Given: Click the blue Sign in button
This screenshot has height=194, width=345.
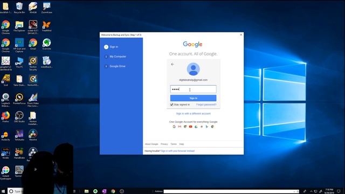Looking at the screenshot, I should [193, 98].
